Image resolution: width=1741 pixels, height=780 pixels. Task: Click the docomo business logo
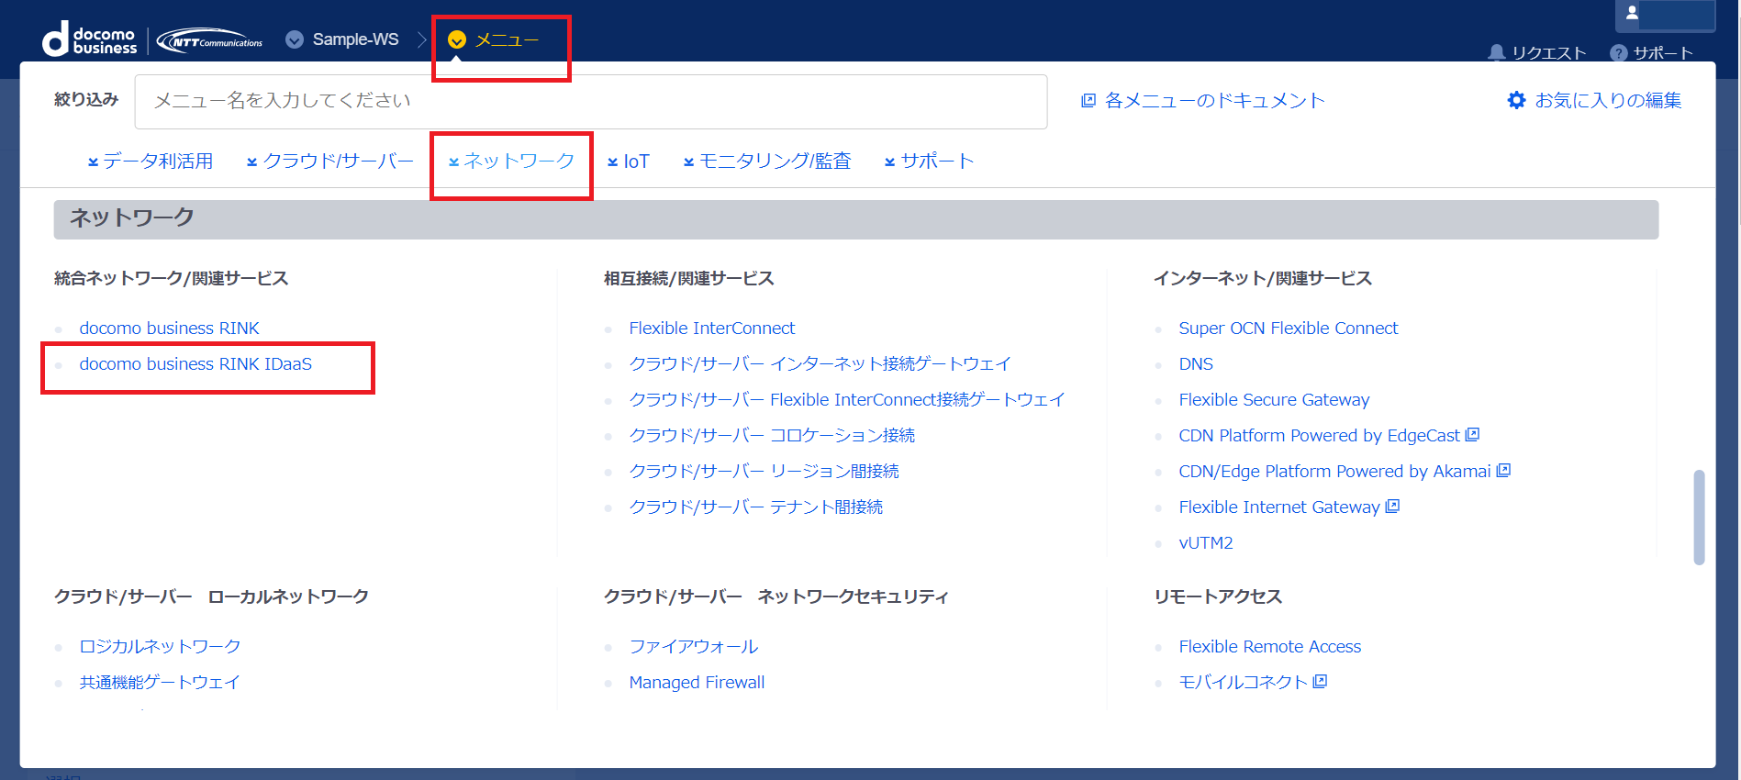89,39
